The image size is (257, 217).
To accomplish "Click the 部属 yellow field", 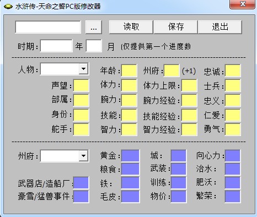I will click(81, 100).
